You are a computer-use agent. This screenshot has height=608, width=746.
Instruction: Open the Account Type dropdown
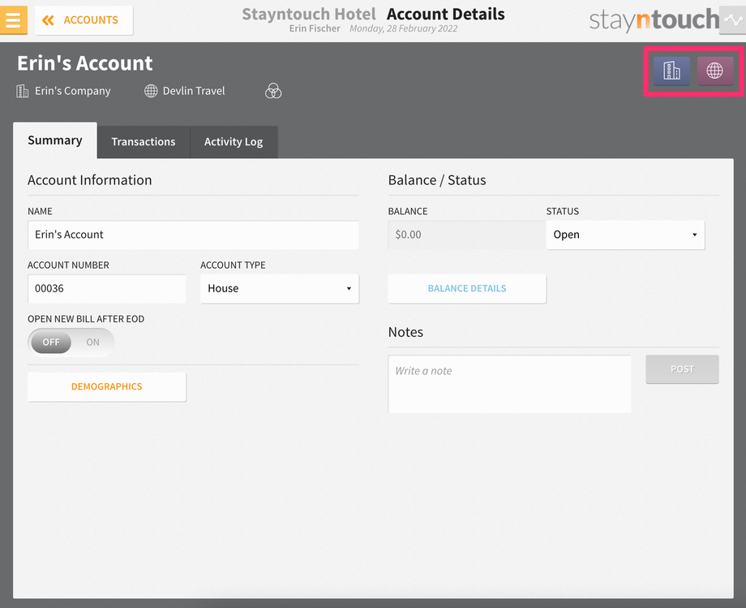(x=280, y=288)
